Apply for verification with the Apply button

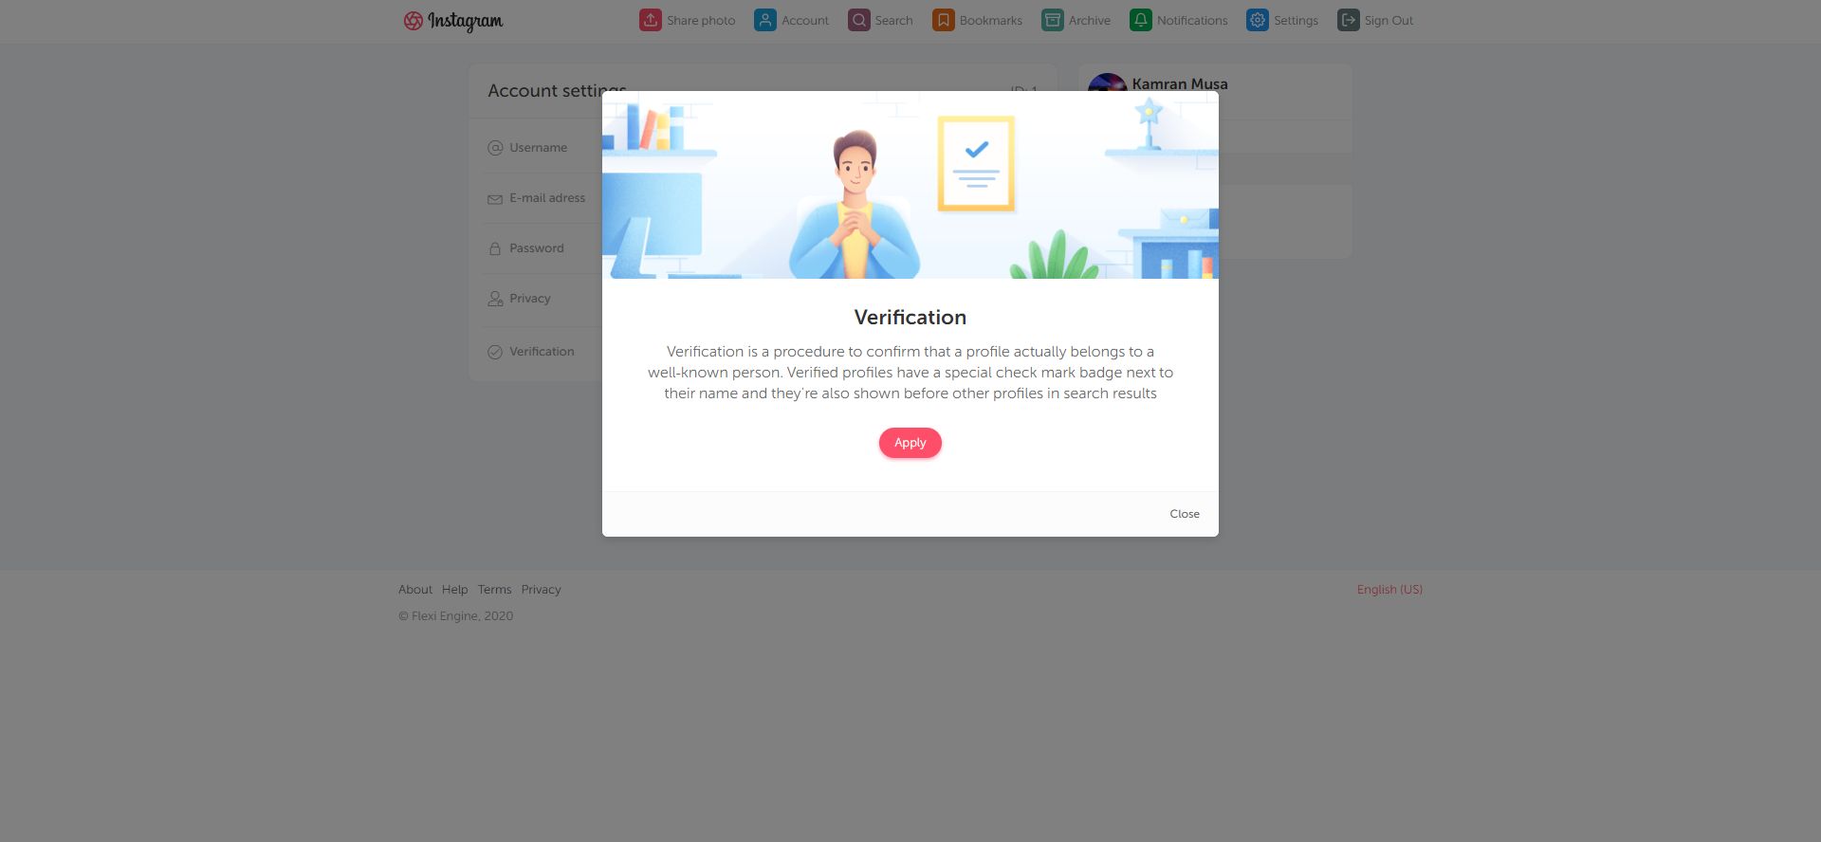(910, 443)
